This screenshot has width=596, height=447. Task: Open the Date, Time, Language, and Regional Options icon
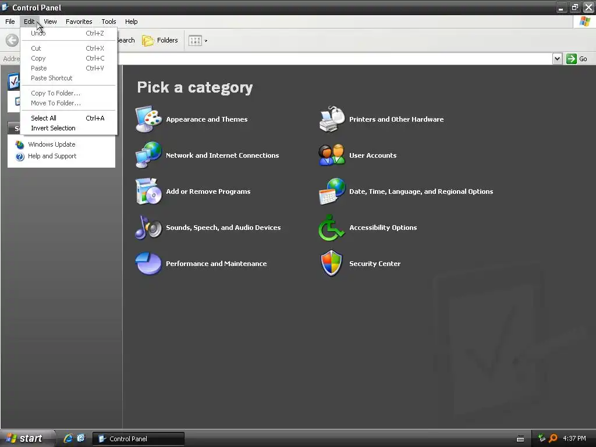click(x=332, y=191)
